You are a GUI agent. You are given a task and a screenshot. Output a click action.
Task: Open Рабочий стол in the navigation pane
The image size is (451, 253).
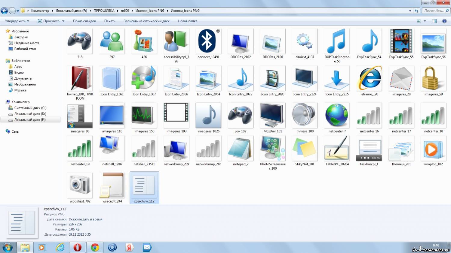[x=25, y=49]
